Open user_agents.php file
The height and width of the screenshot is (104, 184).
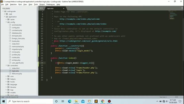click(18, 63)
